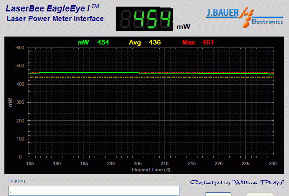Click the J.BAUER Electronics logo
Image resolution: width=289 pixels, height=196 pixels.
coord(245,18)
